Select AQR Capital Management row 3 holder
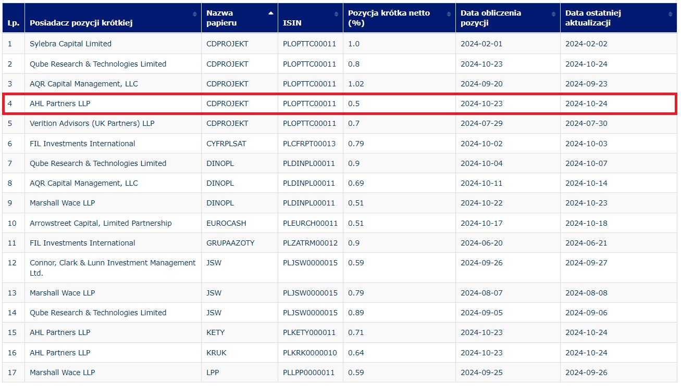 coord(84,84)
